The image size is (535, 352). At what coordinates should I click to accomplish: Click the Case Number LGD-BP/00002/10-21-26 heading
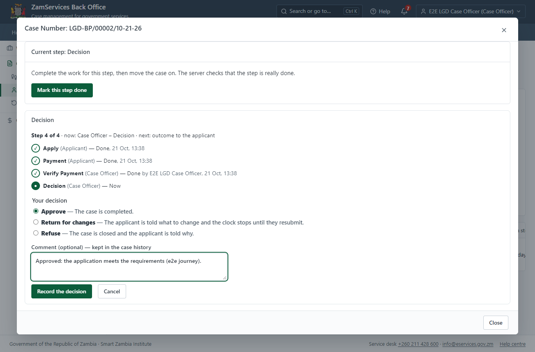pyautogui.click(x=83, y=28)
